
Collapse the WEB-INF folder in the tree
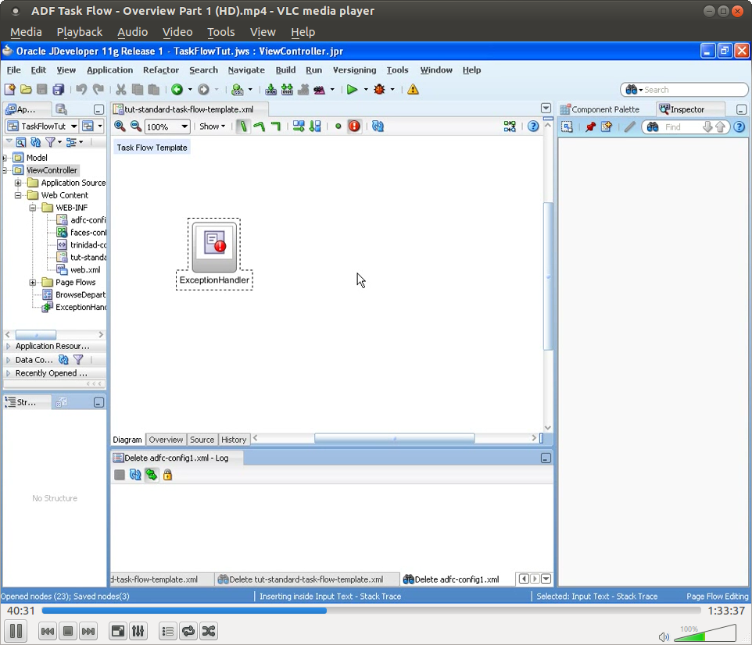(x=34, y=207)
